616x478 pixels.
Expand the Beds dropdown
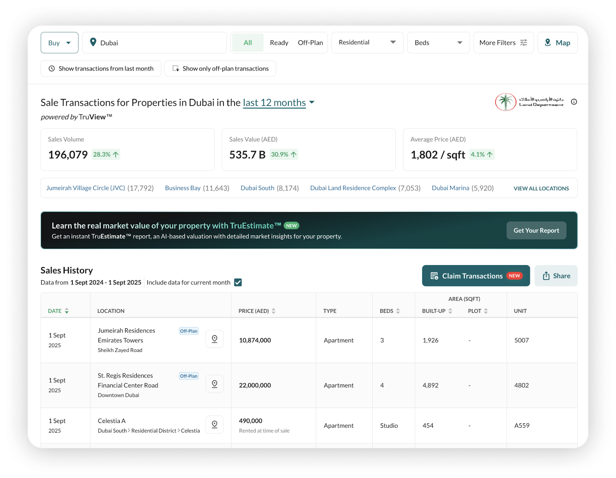438,42
